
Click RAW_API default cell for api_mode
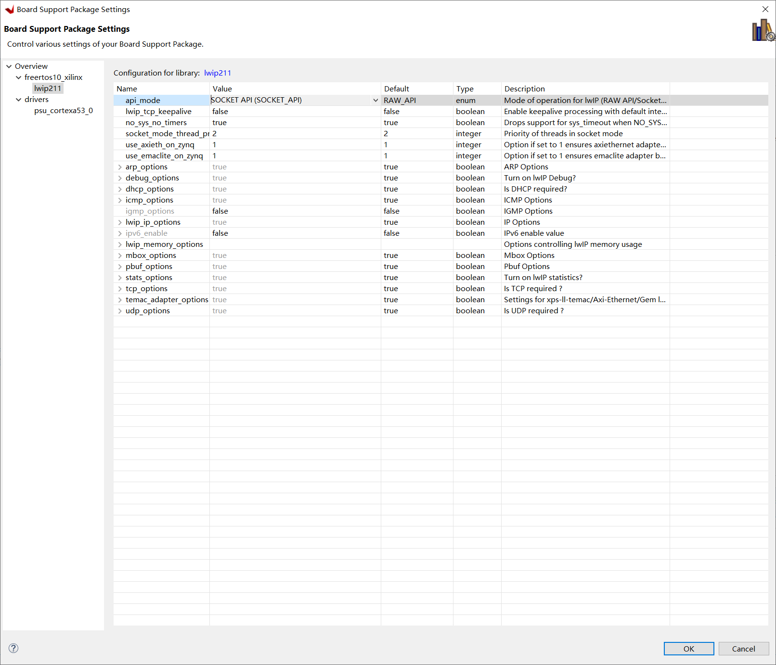400,101
